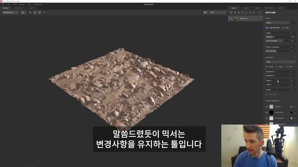298x167 pixels.
Task: Collapse the Blend section
Action: pyautogui.click(x=295, y=19)
